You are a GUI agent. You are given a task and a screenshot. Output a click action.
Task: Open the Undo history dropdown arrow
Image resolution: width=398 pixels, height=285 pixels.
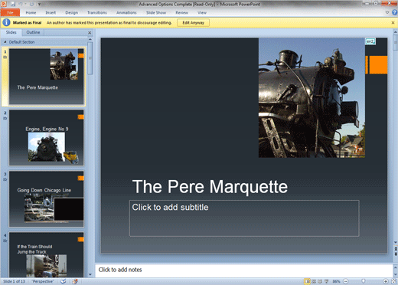[25, 4]
